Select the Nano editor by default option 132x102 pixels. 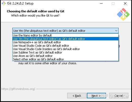pos(65,35)
